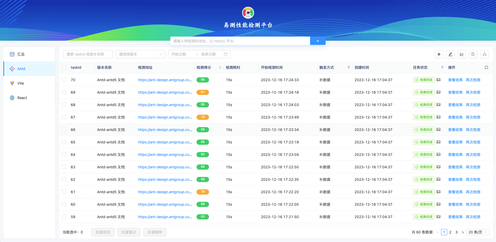Click the 检测完成 status tag for task 62

(x=424, y=179)
